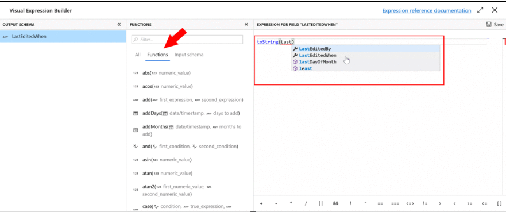This screenshot has width=506, height=212.
Task: Insert the <=> comparison operator
Action: pyautogui.click(x=410, y=203)
